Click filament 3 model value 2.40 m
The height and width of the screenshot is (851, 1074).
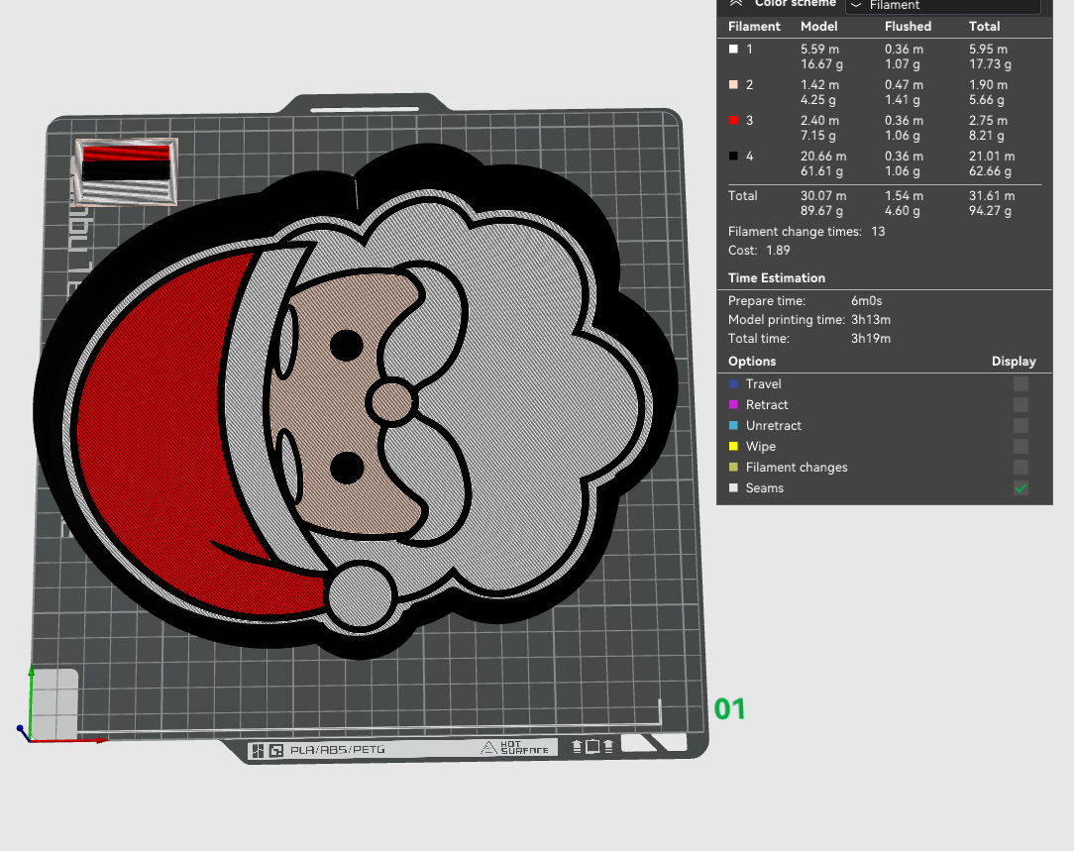(820, 121)
